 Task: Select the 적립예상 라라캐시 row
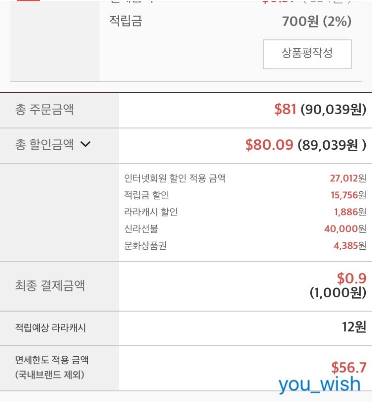[x=186, y=328]
